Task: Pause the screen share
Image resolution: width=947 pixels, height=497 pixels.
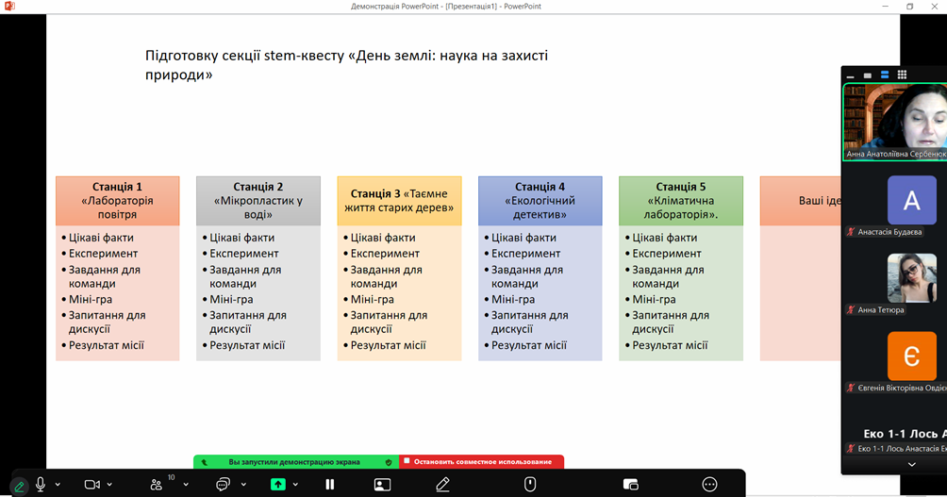Action: coord(330,485)
